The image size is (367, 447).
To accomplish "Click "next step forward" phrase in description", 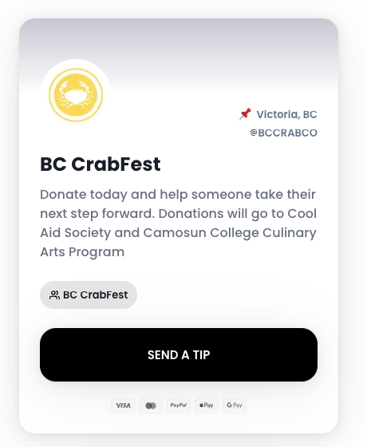I will (x=97, y=214).
